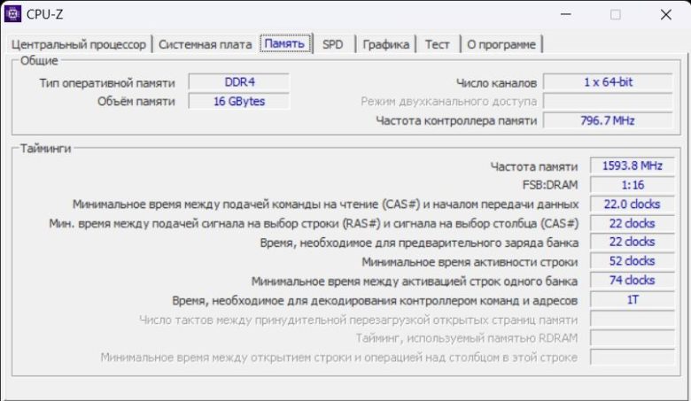
Task: Click the Время для предварительного заряда банка label
Action: tap(419, 243)
